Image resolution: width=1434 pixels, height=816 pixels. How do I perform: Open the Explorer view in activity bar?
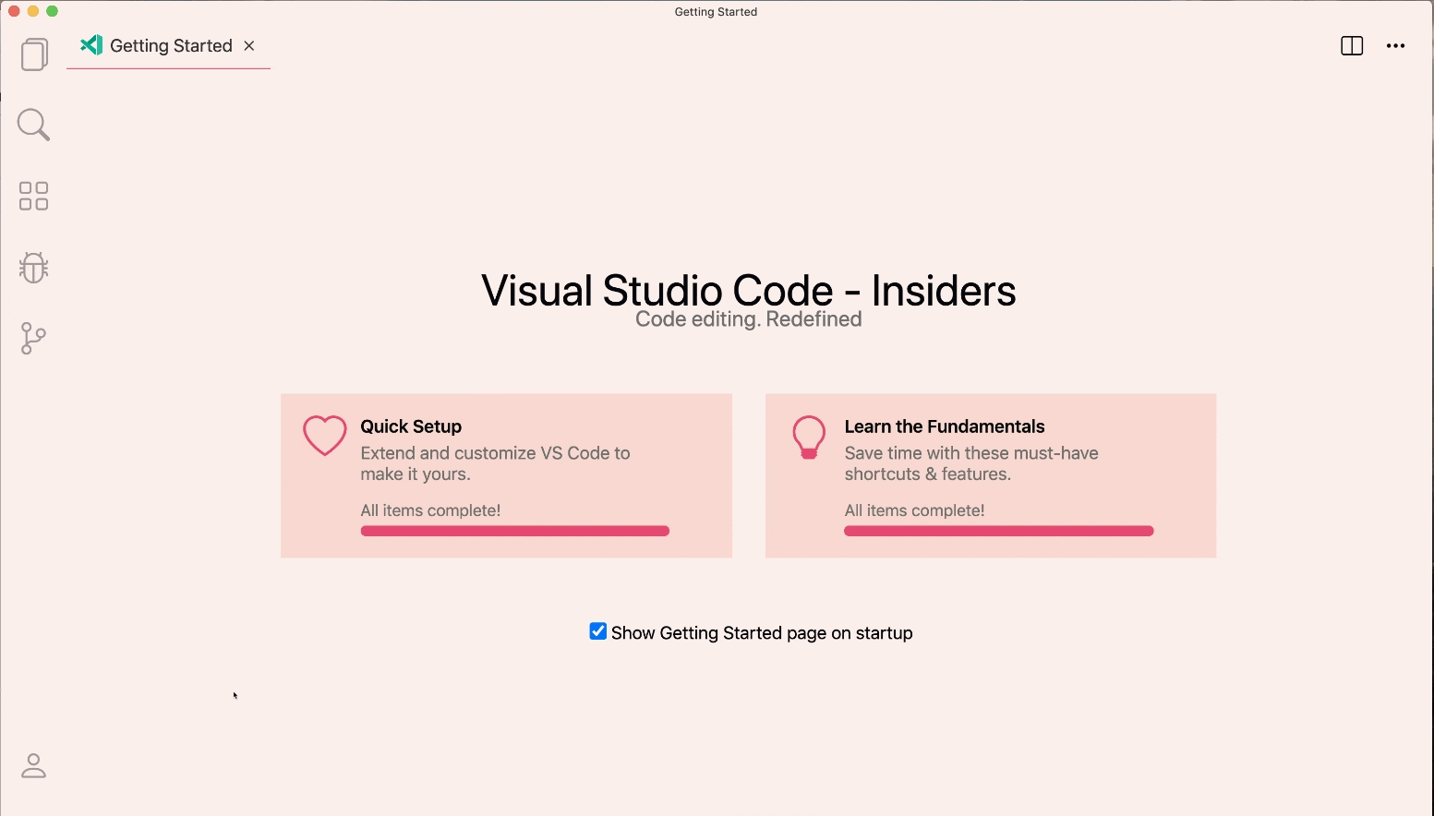point(34,54)
